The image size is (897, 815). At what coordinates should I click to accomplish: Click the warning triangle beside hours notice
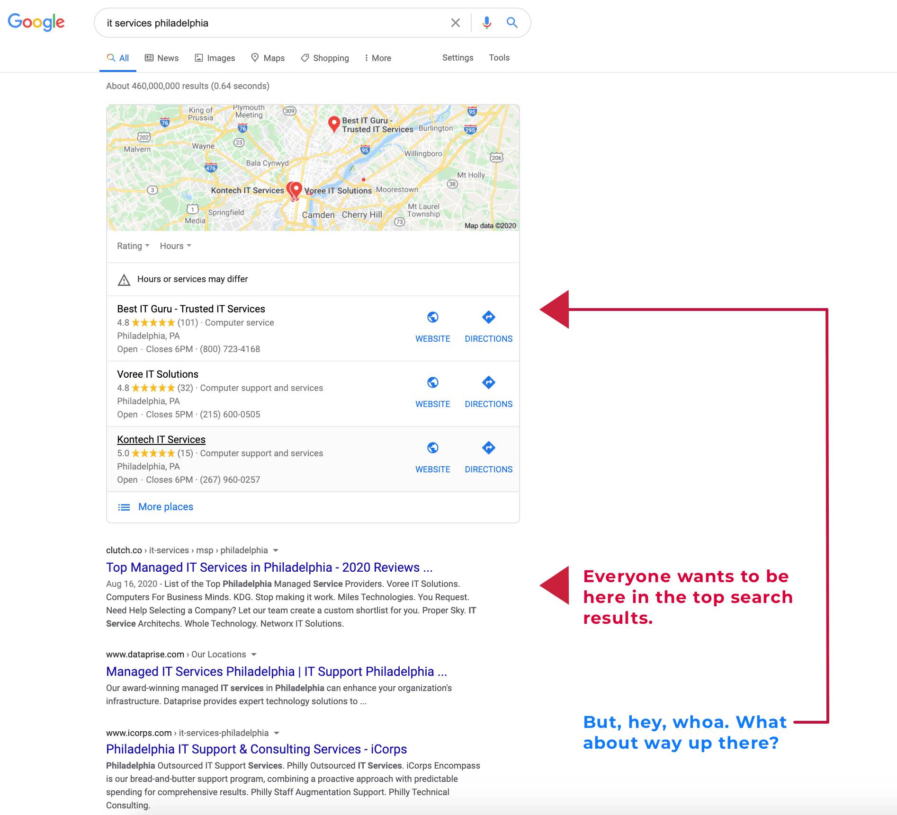[123, 279]
